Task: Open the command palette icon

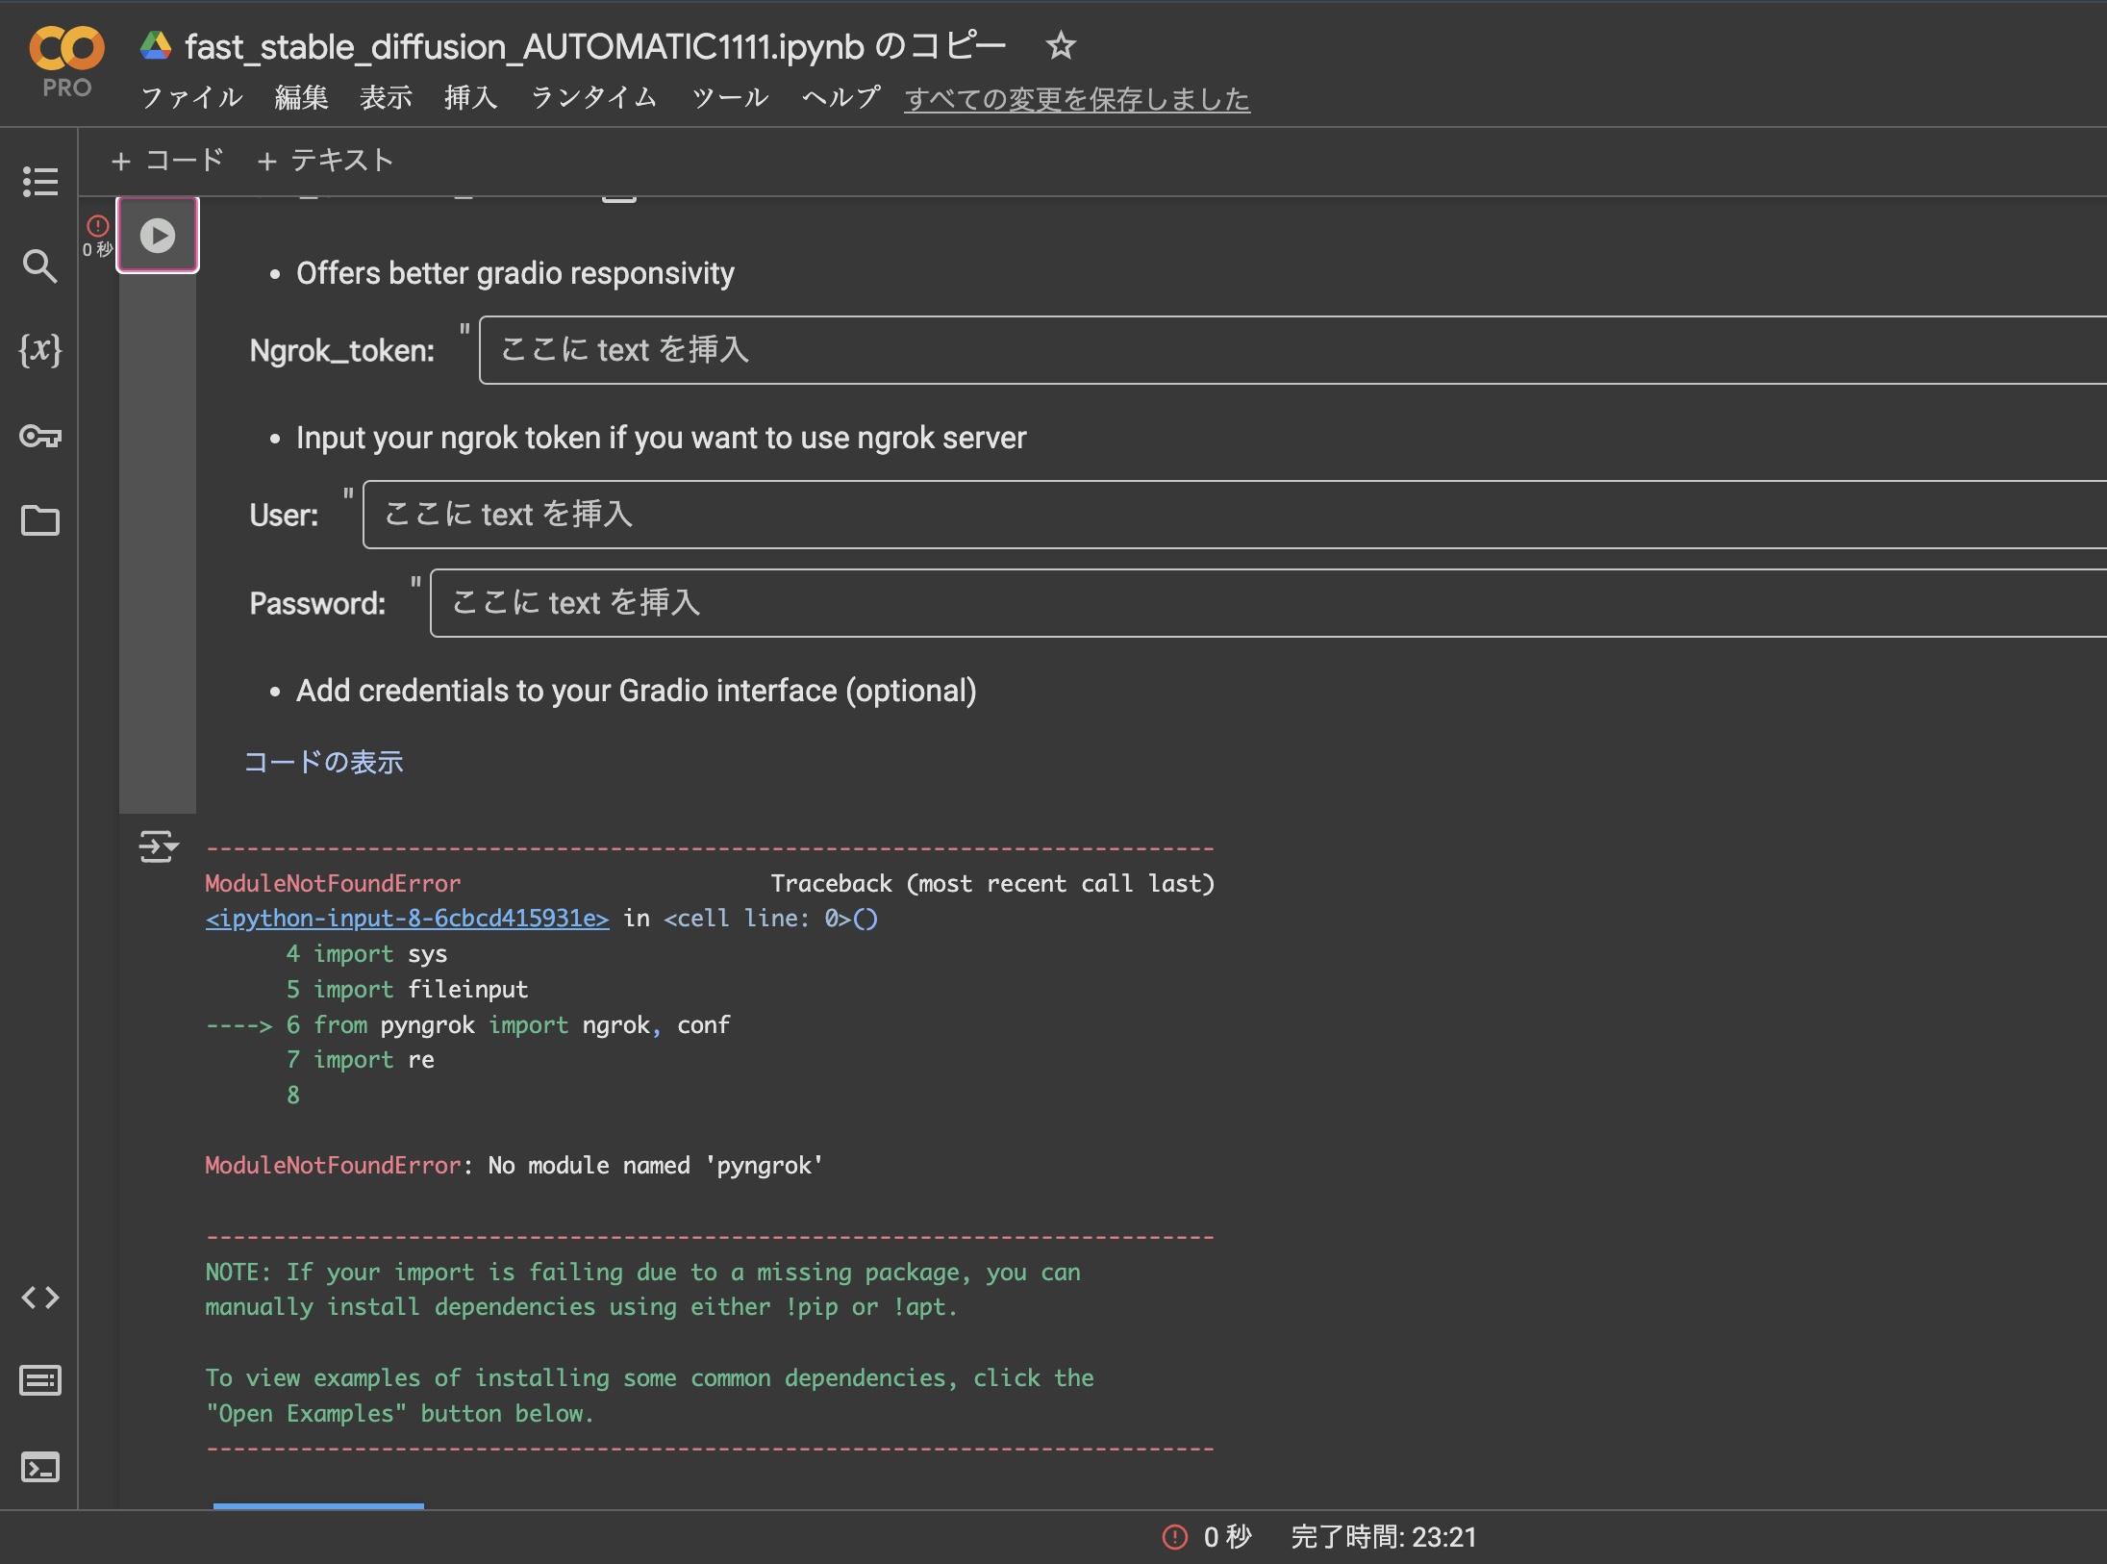Action: (x=40, y=1381)
